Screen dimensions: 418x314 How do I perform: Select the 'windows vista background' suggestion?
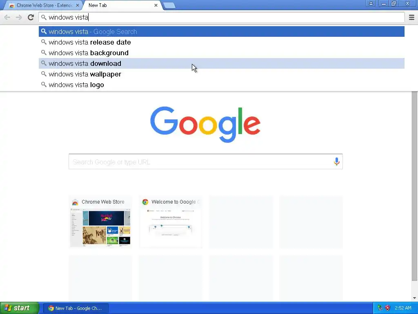pyautogui.click(x=222, y=53)
